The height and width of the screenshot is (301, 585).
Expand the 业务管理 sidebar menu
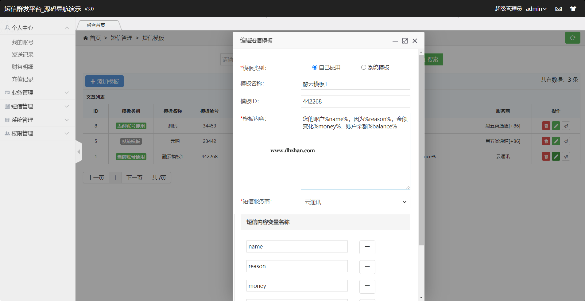[x=37, y=93]
